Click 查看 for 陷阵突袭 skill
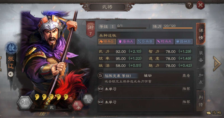The image size is (224, 118). [x=186, y=76]
